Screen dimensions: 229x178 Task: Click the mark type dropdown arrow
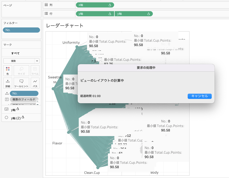(37, 61)
